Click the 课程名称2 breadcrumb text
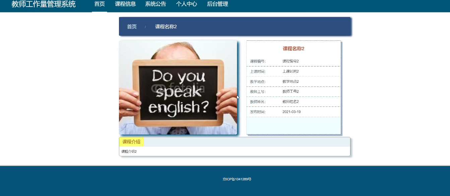The height and width of the screenshot is (196, 450). (166, 27)
